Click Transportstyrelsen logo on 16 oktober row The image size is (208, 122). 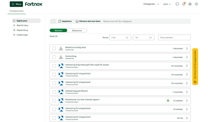61,109
